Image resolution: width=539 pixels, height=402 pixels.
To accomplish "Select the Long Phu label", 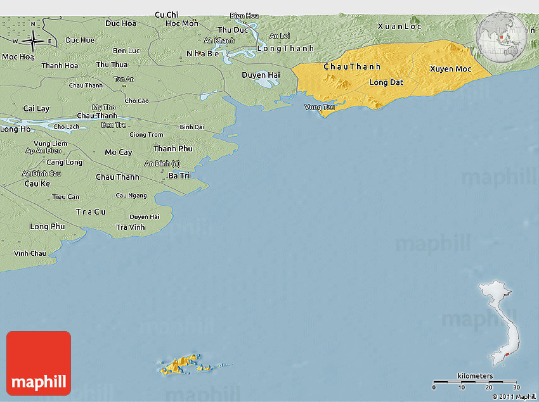I will click(48, 226).
